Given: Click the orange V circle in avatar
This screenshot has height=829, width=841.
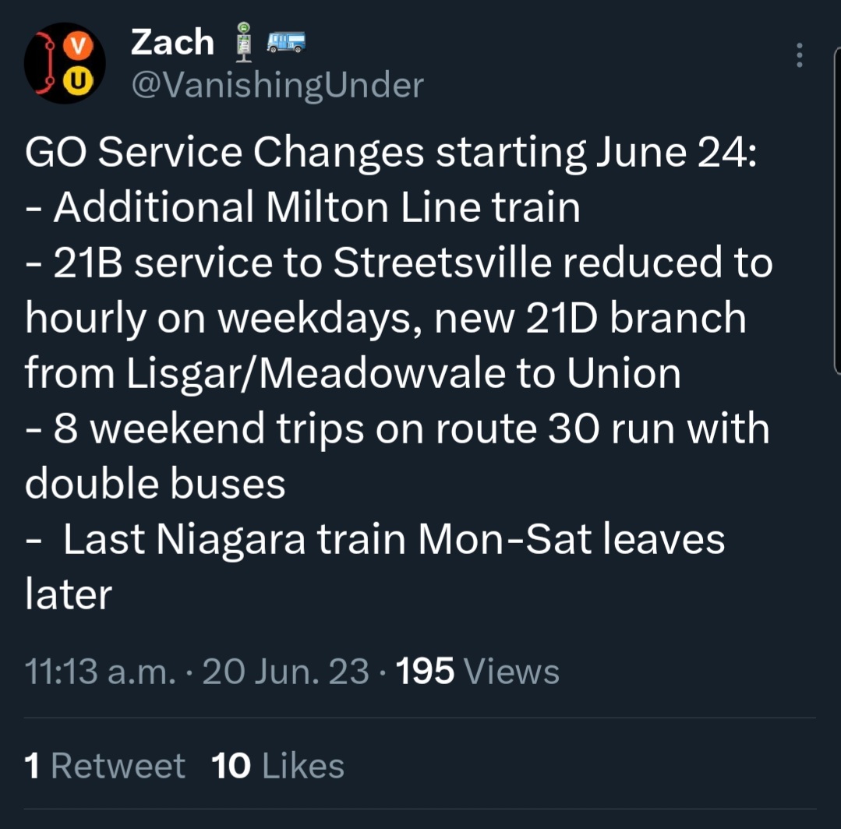Looking at the screenshot, I should (x=77, y=45).
